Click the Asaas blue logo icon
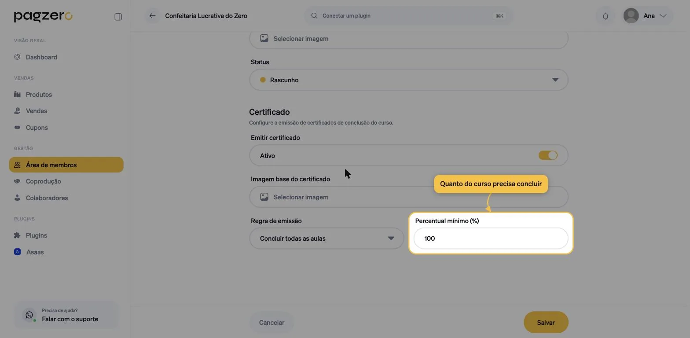 [x=17, y=252]
